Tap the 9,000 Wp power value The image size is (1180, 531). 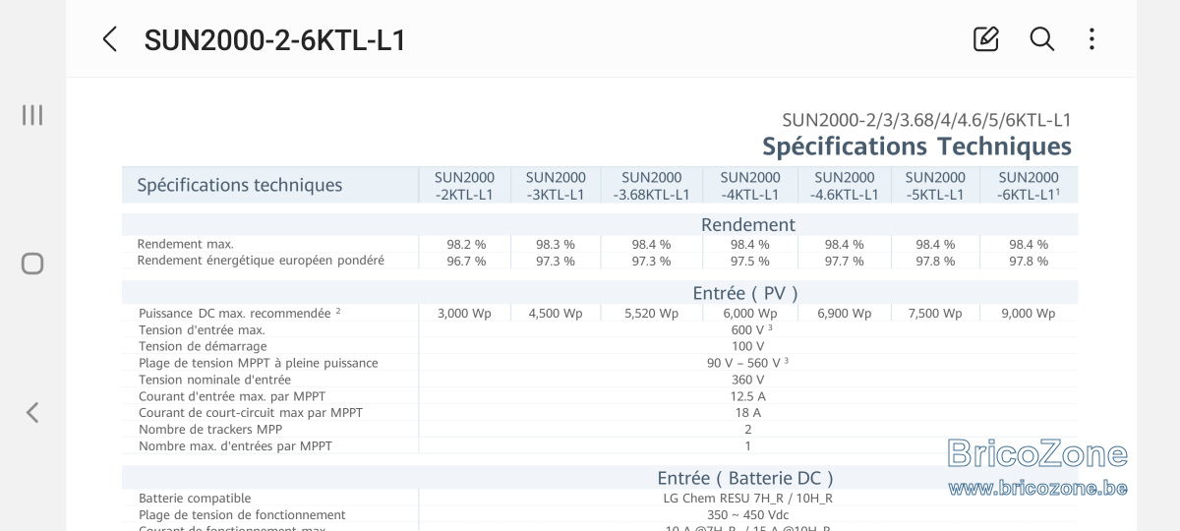(1029, 314)
